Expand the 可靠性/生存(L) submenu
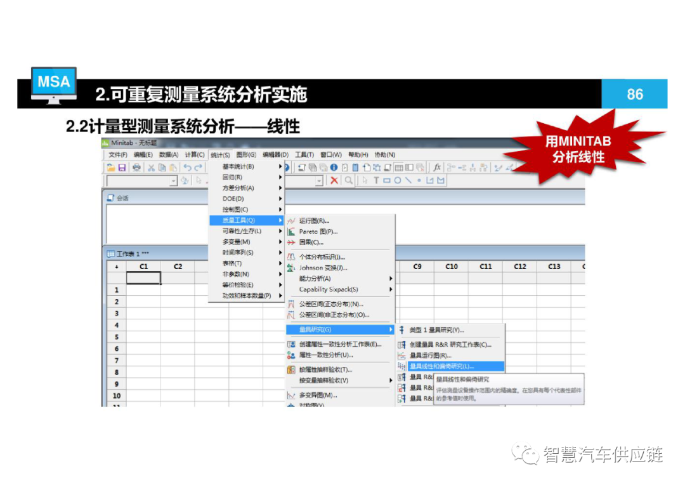685x485 pixels. [247, 231]
